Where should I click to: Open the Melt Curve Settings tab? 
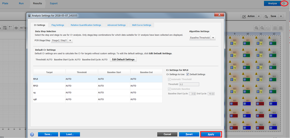(142, 25)
